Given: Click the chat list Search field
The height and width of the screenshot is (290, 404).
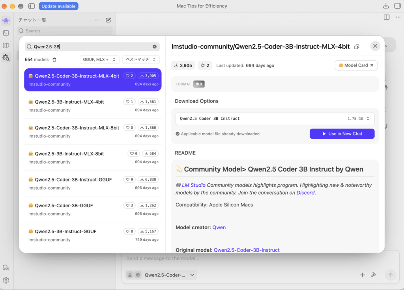Looking at the screenshot, I should (x=65, y=31).
